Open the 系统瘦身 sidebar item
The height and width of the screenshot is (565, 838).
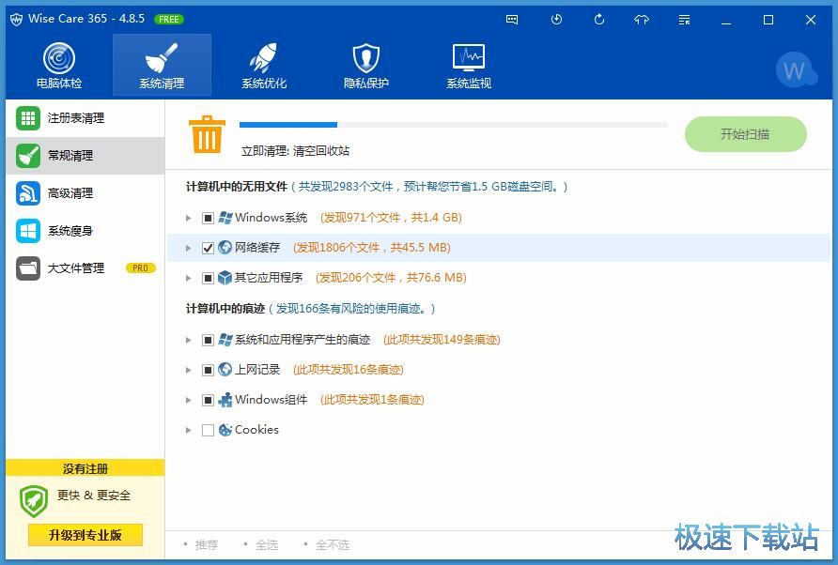(85, 231)
